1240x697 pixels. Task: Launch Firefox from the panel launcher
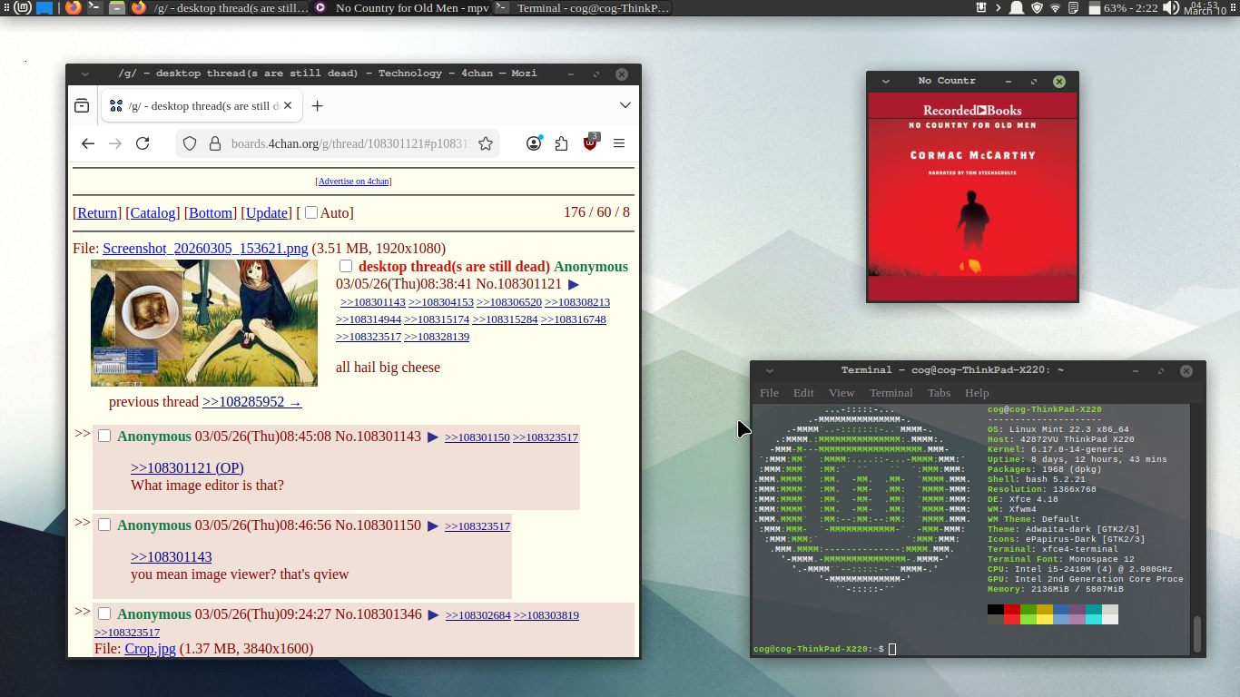click(73, 8)
